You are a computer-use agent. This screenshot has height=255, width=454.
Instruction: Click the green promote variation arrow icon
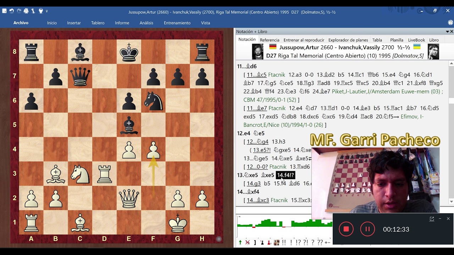pyautogui.click(x=240, y=243)
